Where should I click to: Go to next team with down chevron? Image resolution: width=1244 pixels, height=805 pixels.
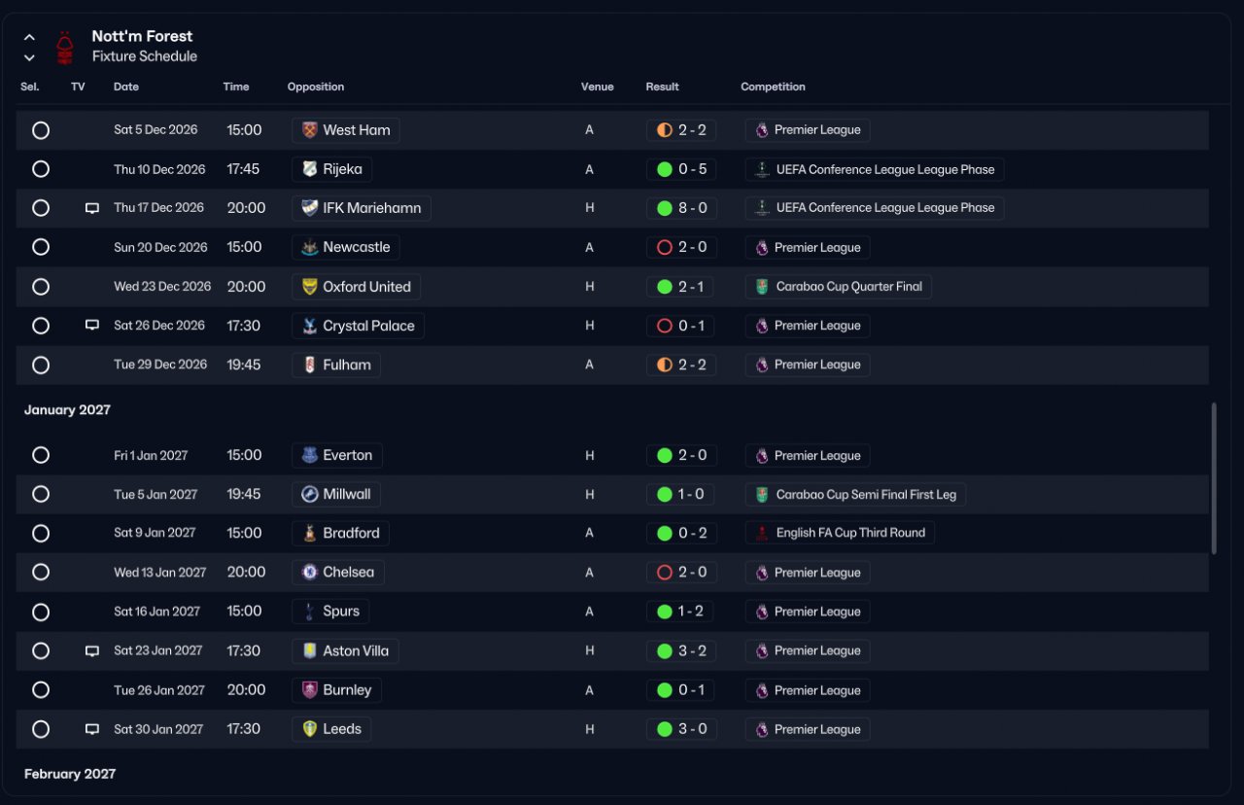pos(29,57)
